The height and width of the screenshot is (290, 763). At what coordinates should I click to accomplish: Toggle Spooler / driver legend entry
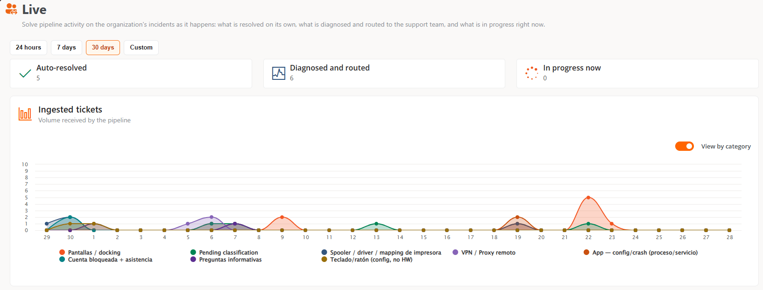pos(381,253)
